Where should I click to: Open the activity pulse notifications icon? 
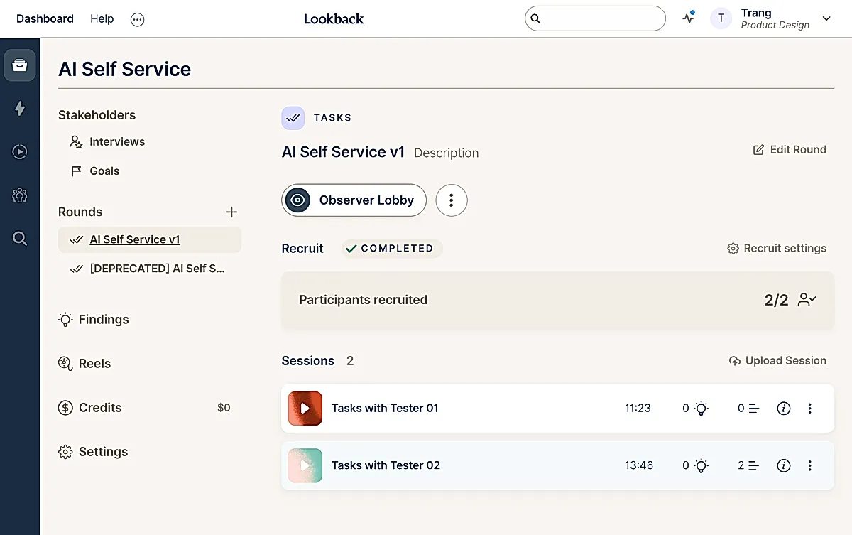pos(689,18)
